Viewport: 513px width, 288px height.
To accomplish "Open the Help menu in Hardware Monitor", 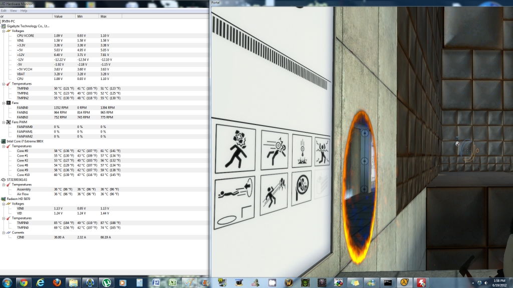I will coord(24,11).
